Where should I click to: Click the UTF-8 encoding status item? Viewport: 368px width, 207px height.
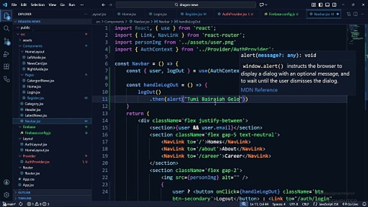[293, 204]
